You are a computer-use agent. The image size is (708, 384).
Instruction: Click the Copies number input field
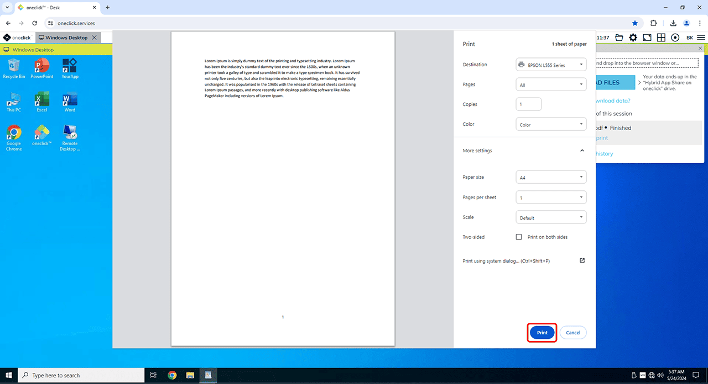pyautogui.click(x=528, y=104)
